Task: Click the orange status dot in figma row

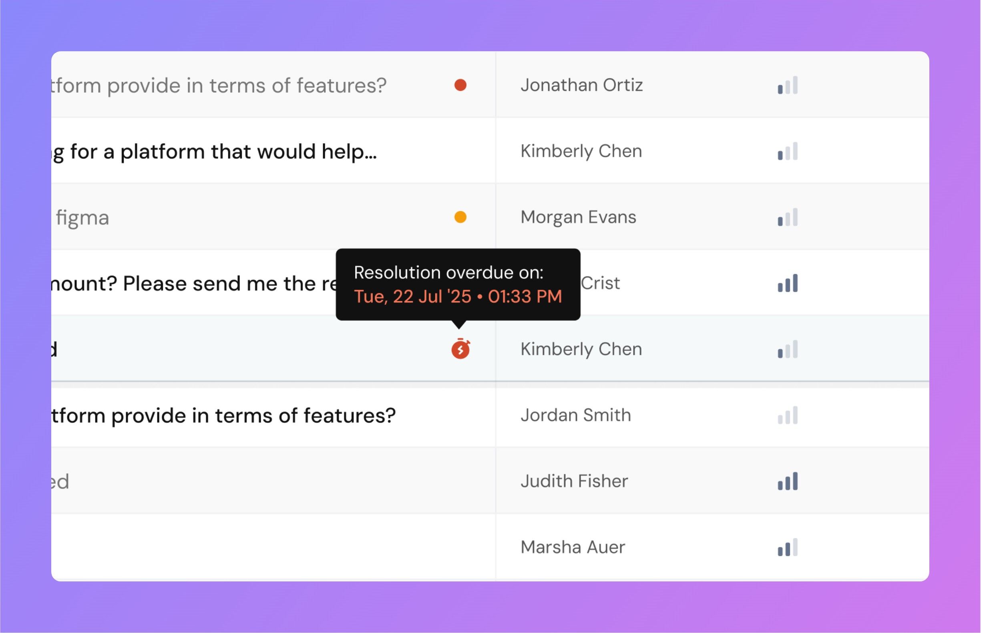Action: 460,217
